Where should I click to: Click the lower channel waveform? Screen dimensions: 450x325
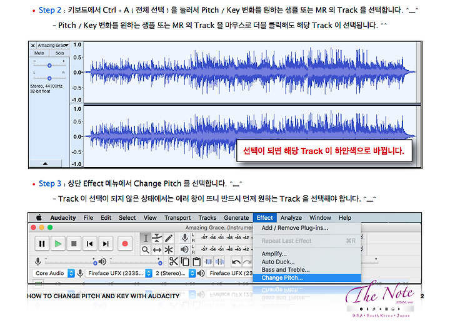tap(251, 137)
